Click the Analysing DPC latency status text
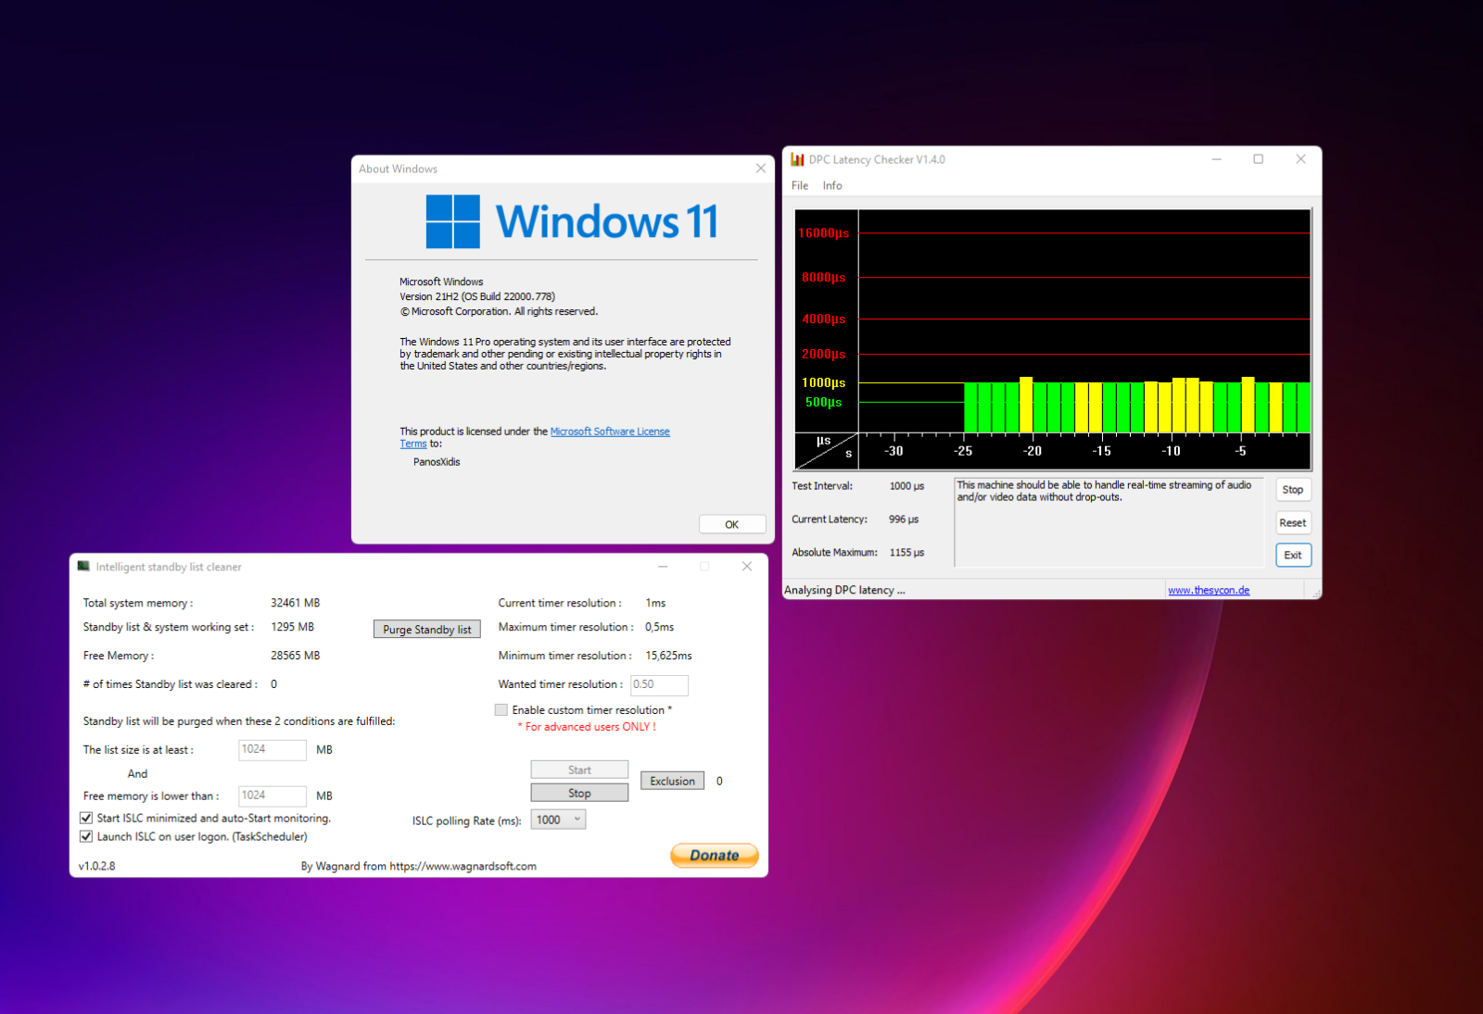The image size is (1483, 1014). (844, 591)
